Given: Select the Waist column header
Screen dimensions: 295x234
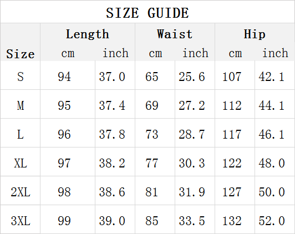Looking at the screenshot, I should 175,34.
